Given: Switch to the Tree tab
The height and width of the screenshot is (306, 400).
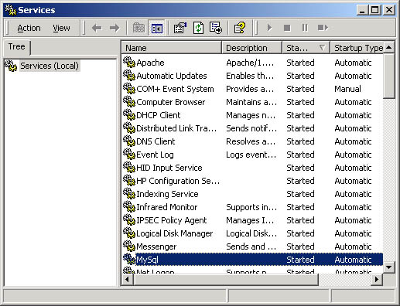Looking at the screenshot, I should [17, 47].
